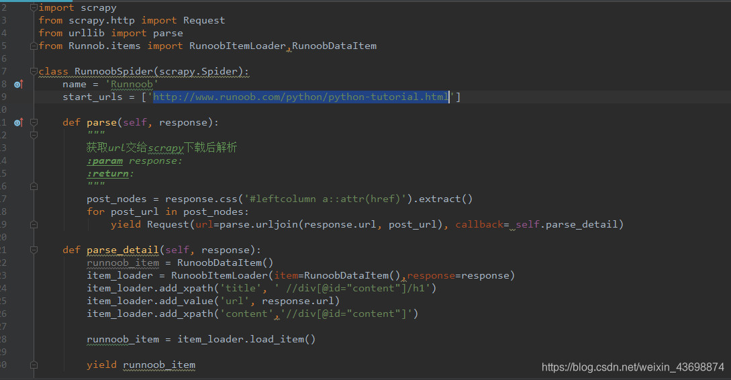Click 'urllib' in the from urllib import line

[x=86, y=33]
